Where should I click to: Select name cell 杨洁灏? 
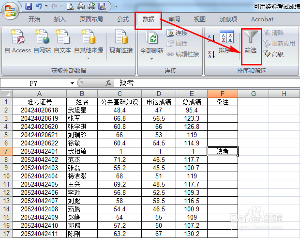click(x=82, y=176)
